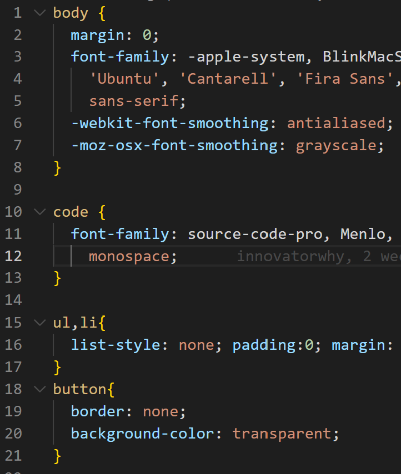
Task: Click closing brace on line 21
Action: (57, 456)
